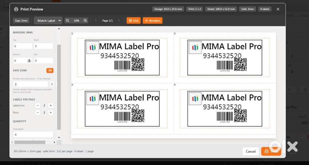Viewport: 309px width, 165px height.
Task: Turn off the Safe Zone switch
Action: [50, 70]
